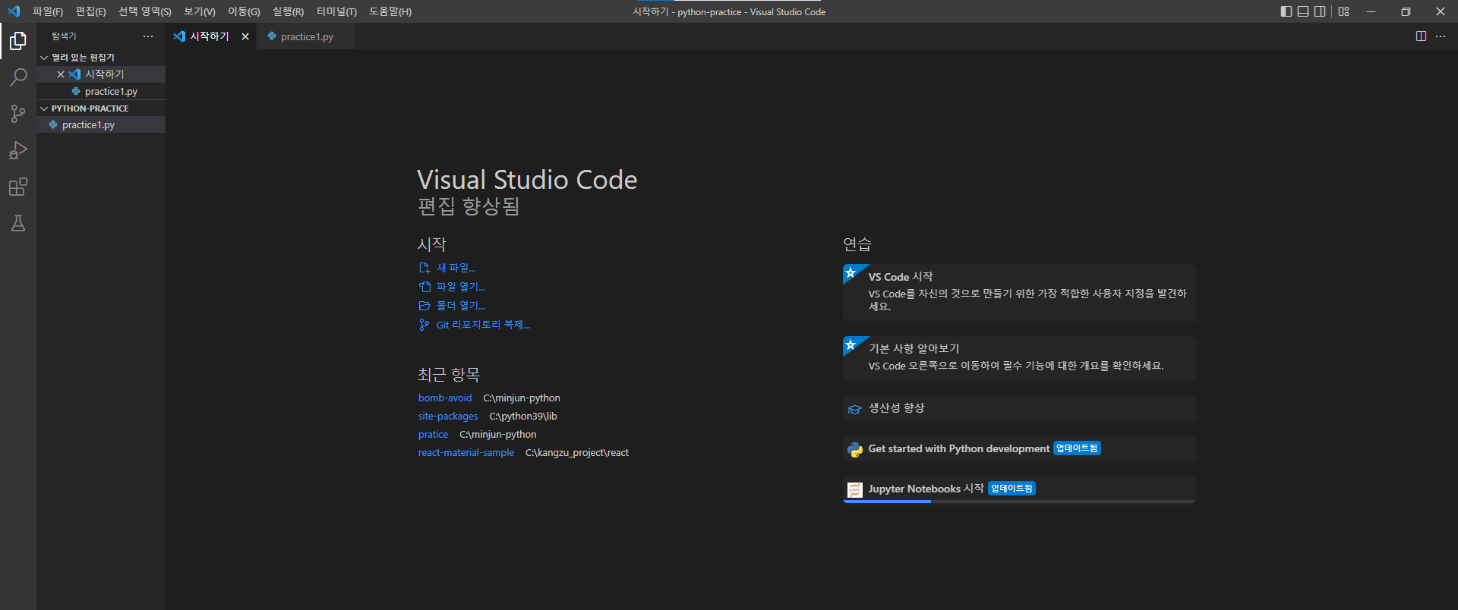Click the VS Code logo in title bar
Screen dimensions: 1458x610
tap(14, 11)
